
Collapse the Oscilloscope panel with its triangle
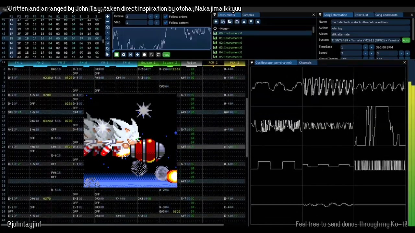[x=252, y=62]
